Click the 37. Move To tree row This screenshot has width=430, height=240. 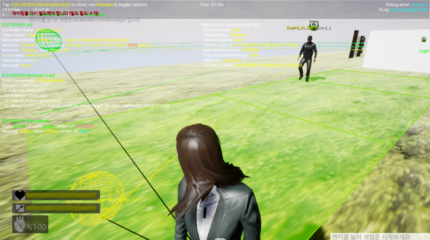[x=87, y=106]
